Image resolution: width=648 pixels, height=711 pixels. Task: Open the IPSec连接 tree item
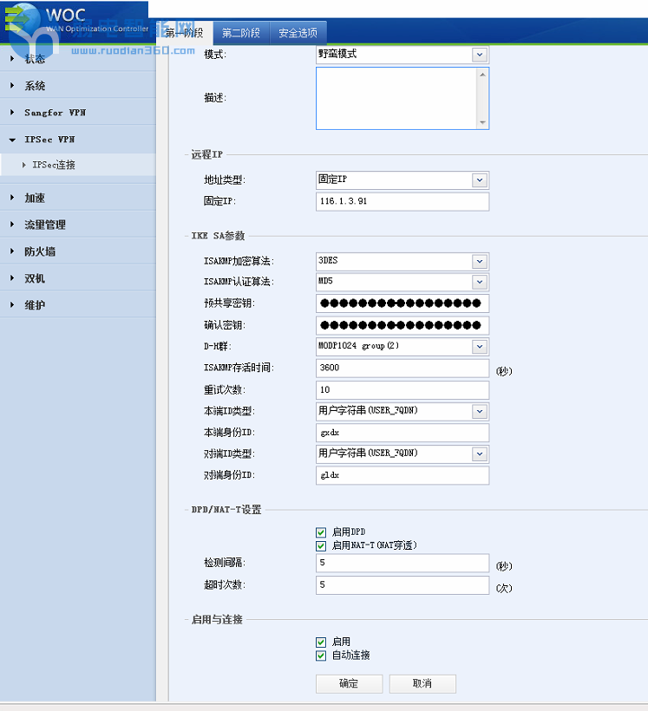click(53, 165)
